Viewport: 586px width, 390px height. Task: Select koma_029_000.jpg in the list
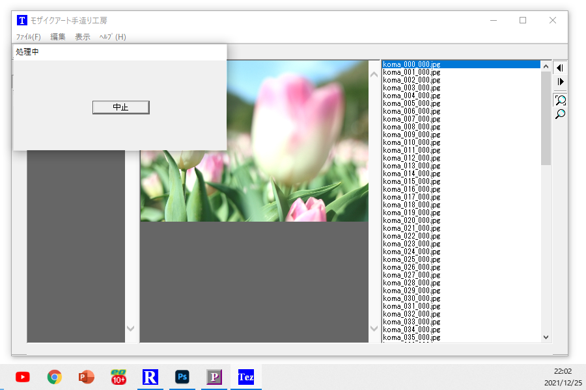461,291
